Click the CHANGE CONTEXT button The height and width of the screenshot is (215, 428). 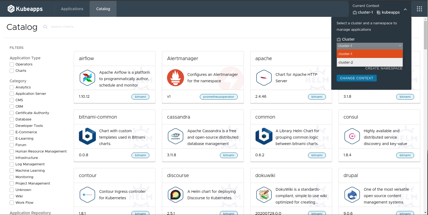point(356,78)
